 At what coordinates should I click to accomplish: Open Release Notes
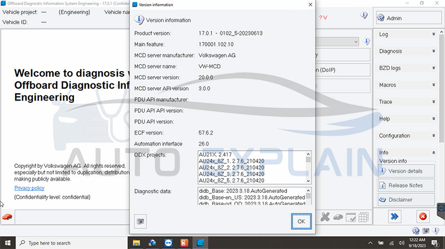pos(406,185)
